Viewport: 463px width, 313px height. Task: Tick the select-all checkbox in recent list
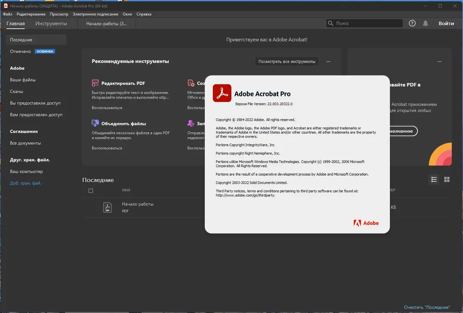click(91, 191)
